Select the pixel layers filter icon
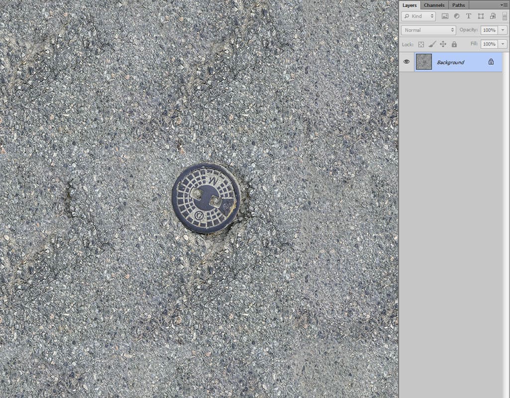Viewport: 510px width, 398px height. pos(446,16)
